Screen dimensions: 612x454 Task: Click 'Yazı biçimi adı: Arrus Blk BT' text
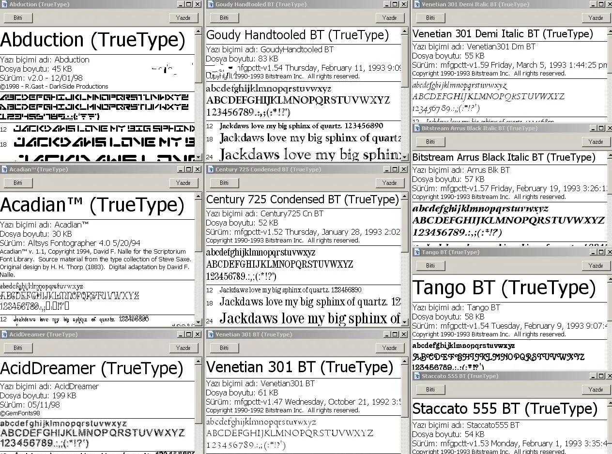pos(461,170)
